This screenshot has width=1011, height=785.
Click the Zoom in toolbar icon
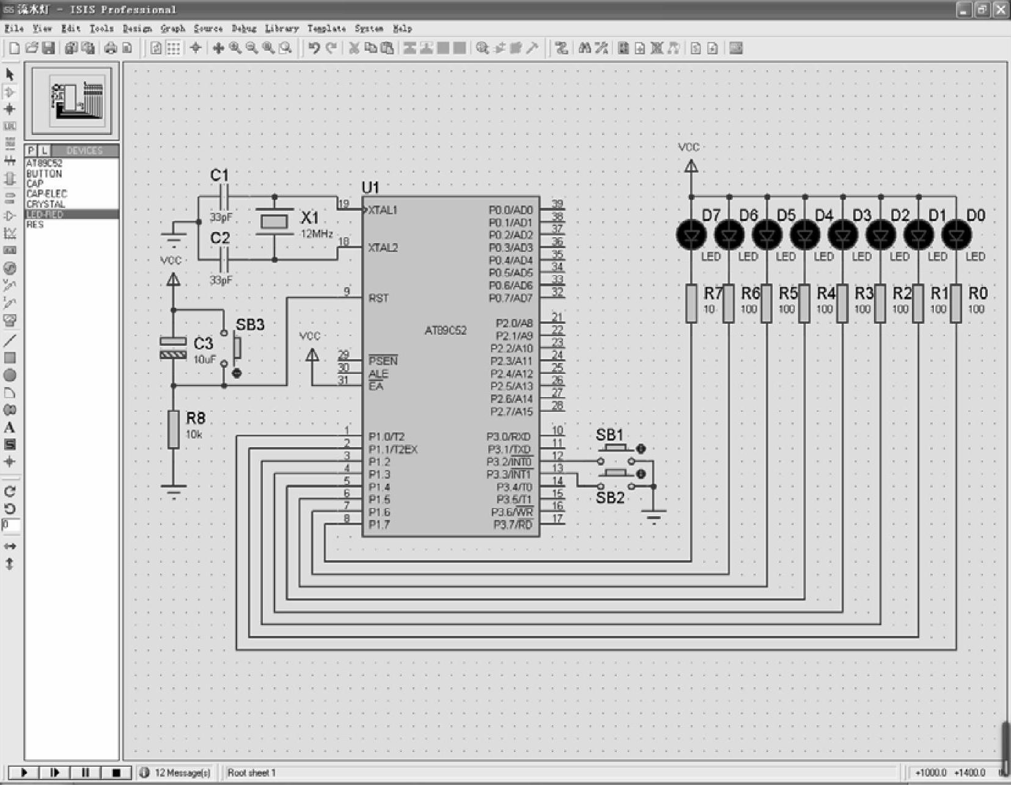coord(235,48)
